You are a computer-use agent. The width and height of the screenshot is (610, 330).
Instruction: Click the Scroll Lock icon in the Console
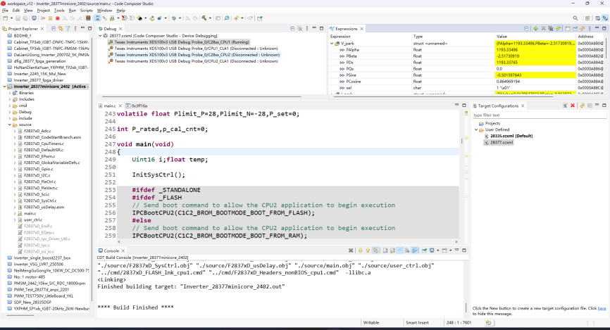coord(392,250)
